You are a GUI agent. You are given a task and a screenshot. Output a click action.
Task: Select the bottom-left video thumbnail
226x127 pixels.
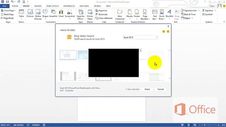[68, 76]
